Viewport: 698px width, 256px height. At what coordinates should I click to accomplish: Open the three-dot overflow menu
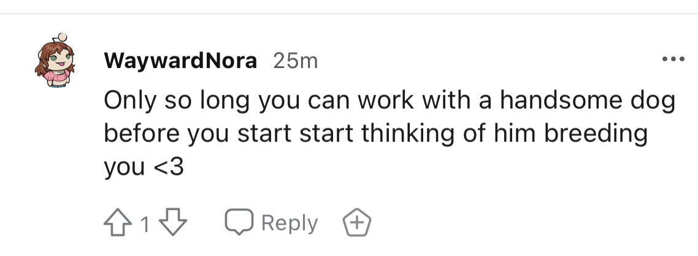coord(673,59)
